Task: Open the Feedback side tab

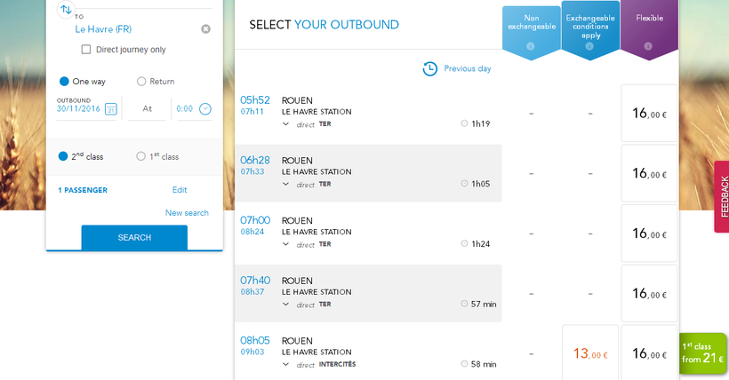Action: click(722, 197)
